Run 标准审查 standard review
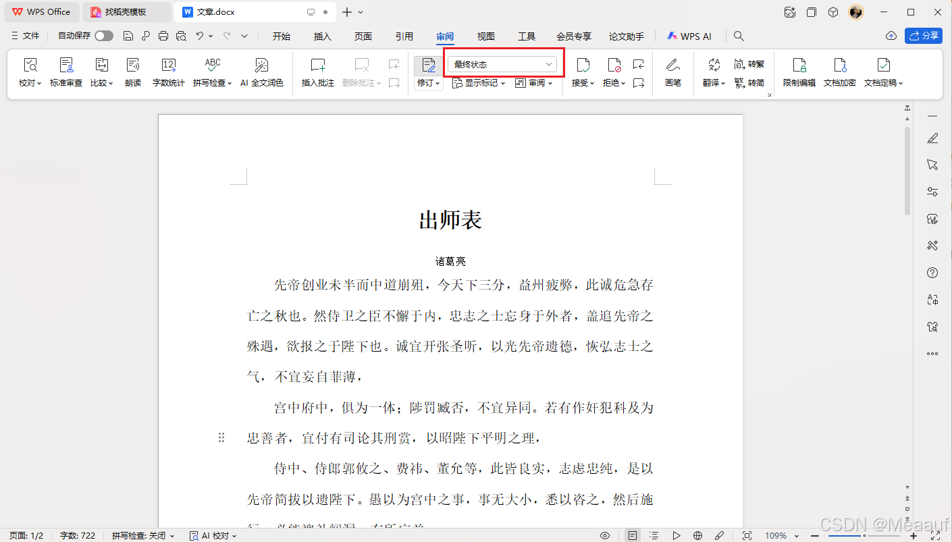Image resolution: width=952 pixels, height=542 pixels. (x=66, y=73)
